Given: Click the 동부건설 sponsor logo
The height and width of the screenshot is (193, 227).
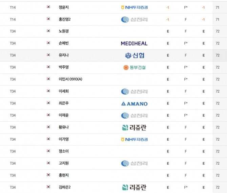Looking at the screenshot, I should click(134, 68).
